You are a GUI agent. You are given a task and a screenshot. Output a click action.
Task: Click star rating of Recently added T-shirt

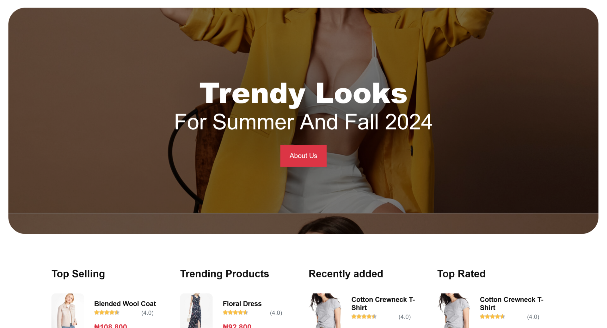(364, 316)
